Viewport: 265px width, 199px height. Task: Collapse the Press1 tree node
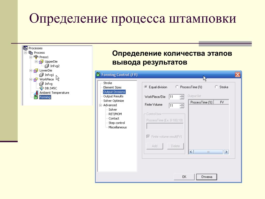coord(31,57)
